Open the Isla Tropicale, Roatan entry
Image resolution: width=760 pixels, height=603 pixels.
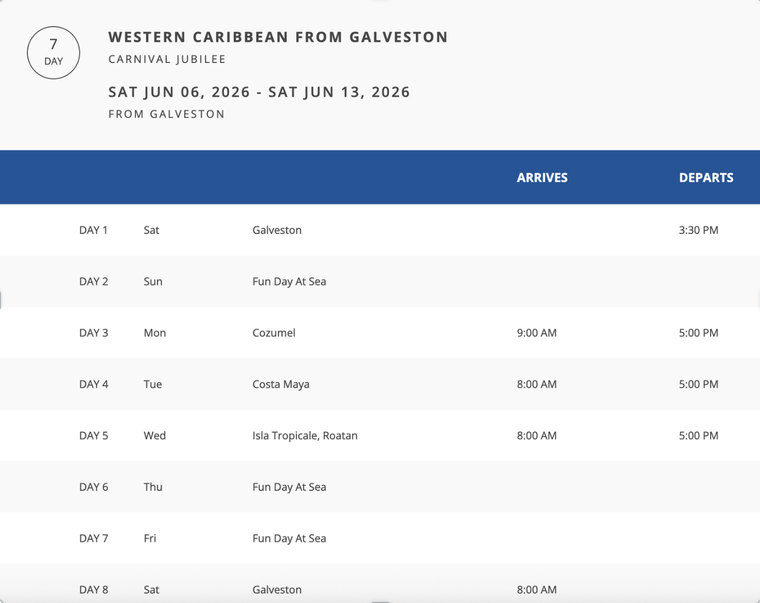point(305,435)
